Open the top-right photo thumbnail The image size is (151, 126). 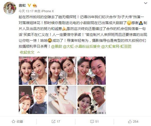point(92,71)
